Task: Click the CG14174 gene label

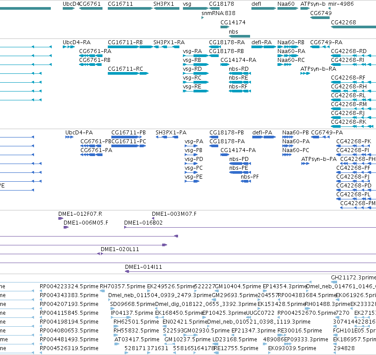Action: [233, 22]
